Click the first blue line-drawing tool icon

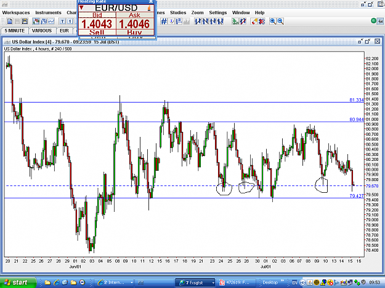click(198, 21)
